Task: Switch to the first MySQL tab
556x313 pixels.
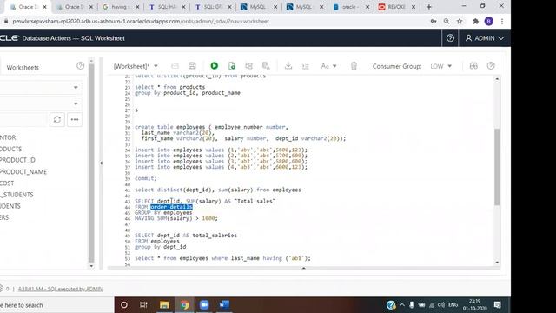Action: (258, 7)
